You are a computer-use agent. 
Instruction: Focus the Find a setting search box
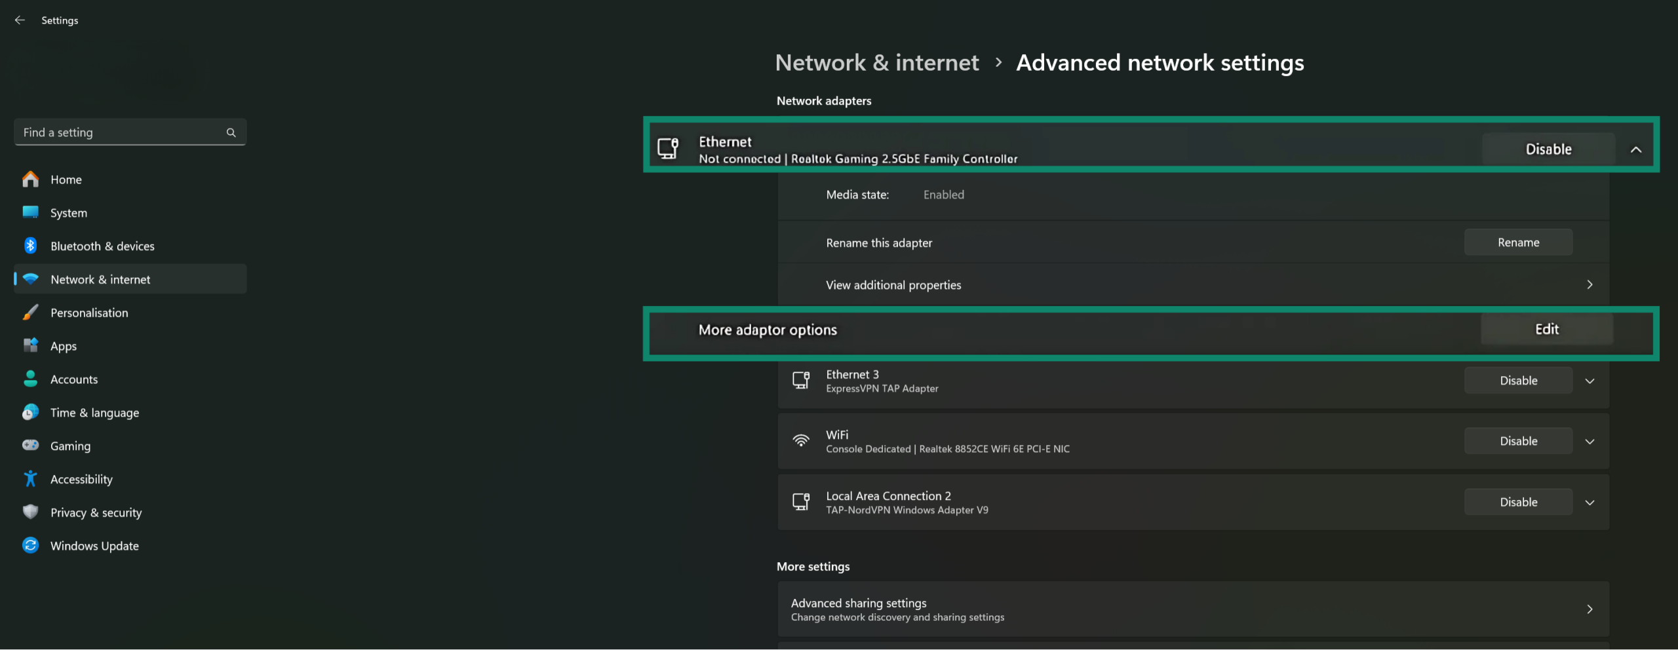click(x=130, y=132)
